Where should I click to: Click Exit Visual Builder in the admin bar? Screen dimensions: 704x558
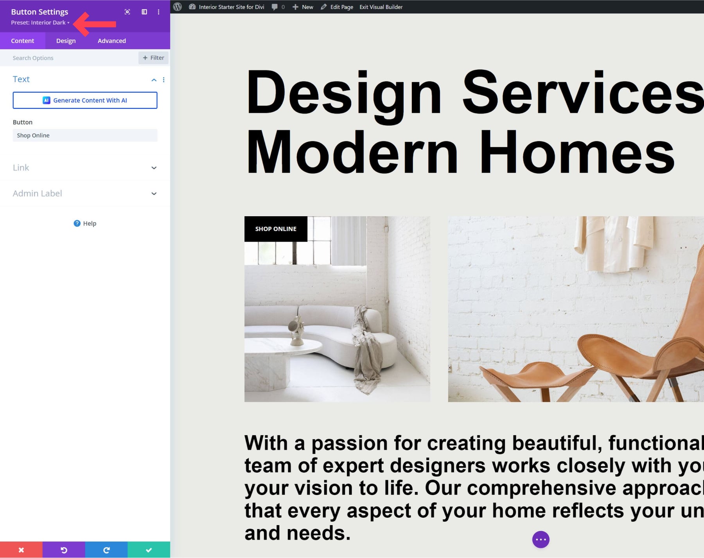380,7
